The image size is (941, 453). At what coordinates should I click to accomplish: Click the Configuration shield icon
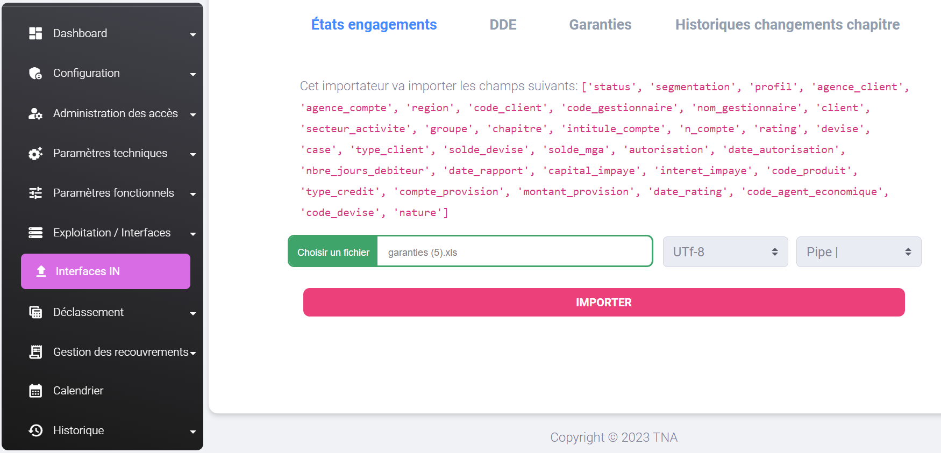click(35, 73)
